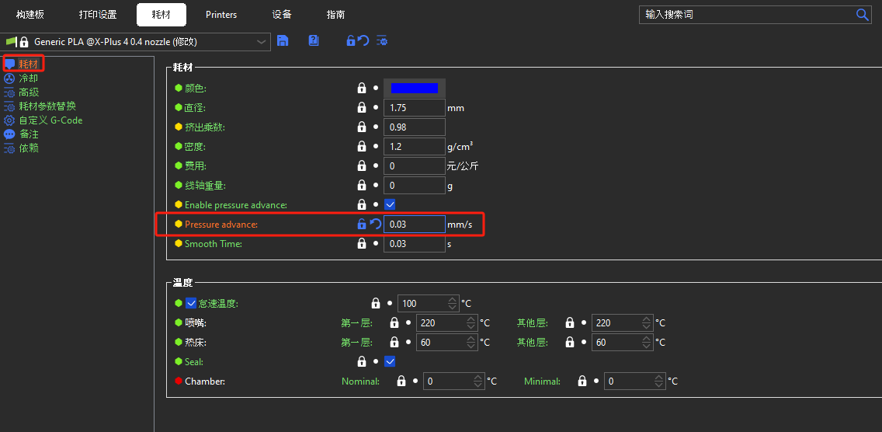Open the blue filament color swatch
This screenshot has height=432, width=882.
(x=415, y=88)
